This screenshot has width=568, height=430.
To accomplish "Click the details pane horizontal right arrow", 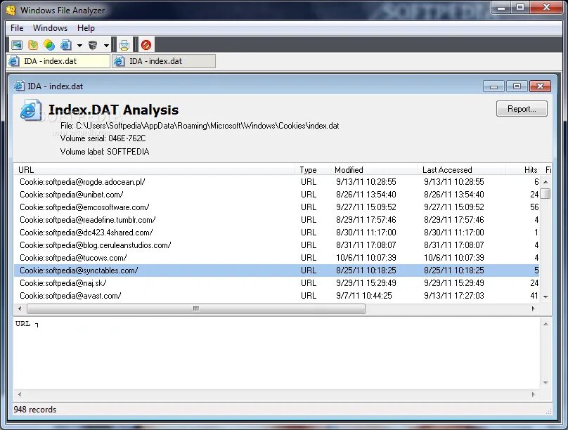I will click(534, 395).
